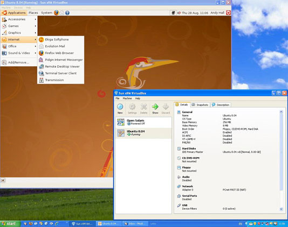Open Help menu in VirtualBox manager
The image size is (288, 227).
pyautogui.click(x=138, y=98)
